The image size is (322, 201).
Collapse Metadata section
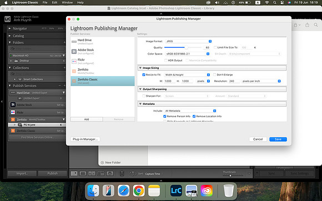coord(140,104)
